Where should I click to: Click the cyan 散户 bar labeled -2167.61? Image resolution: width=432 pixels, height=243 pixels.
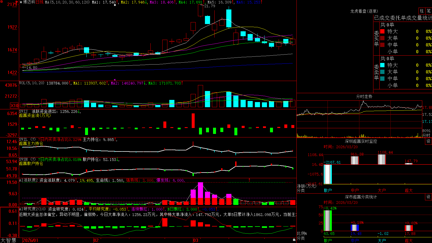click(x=328, y=174)
